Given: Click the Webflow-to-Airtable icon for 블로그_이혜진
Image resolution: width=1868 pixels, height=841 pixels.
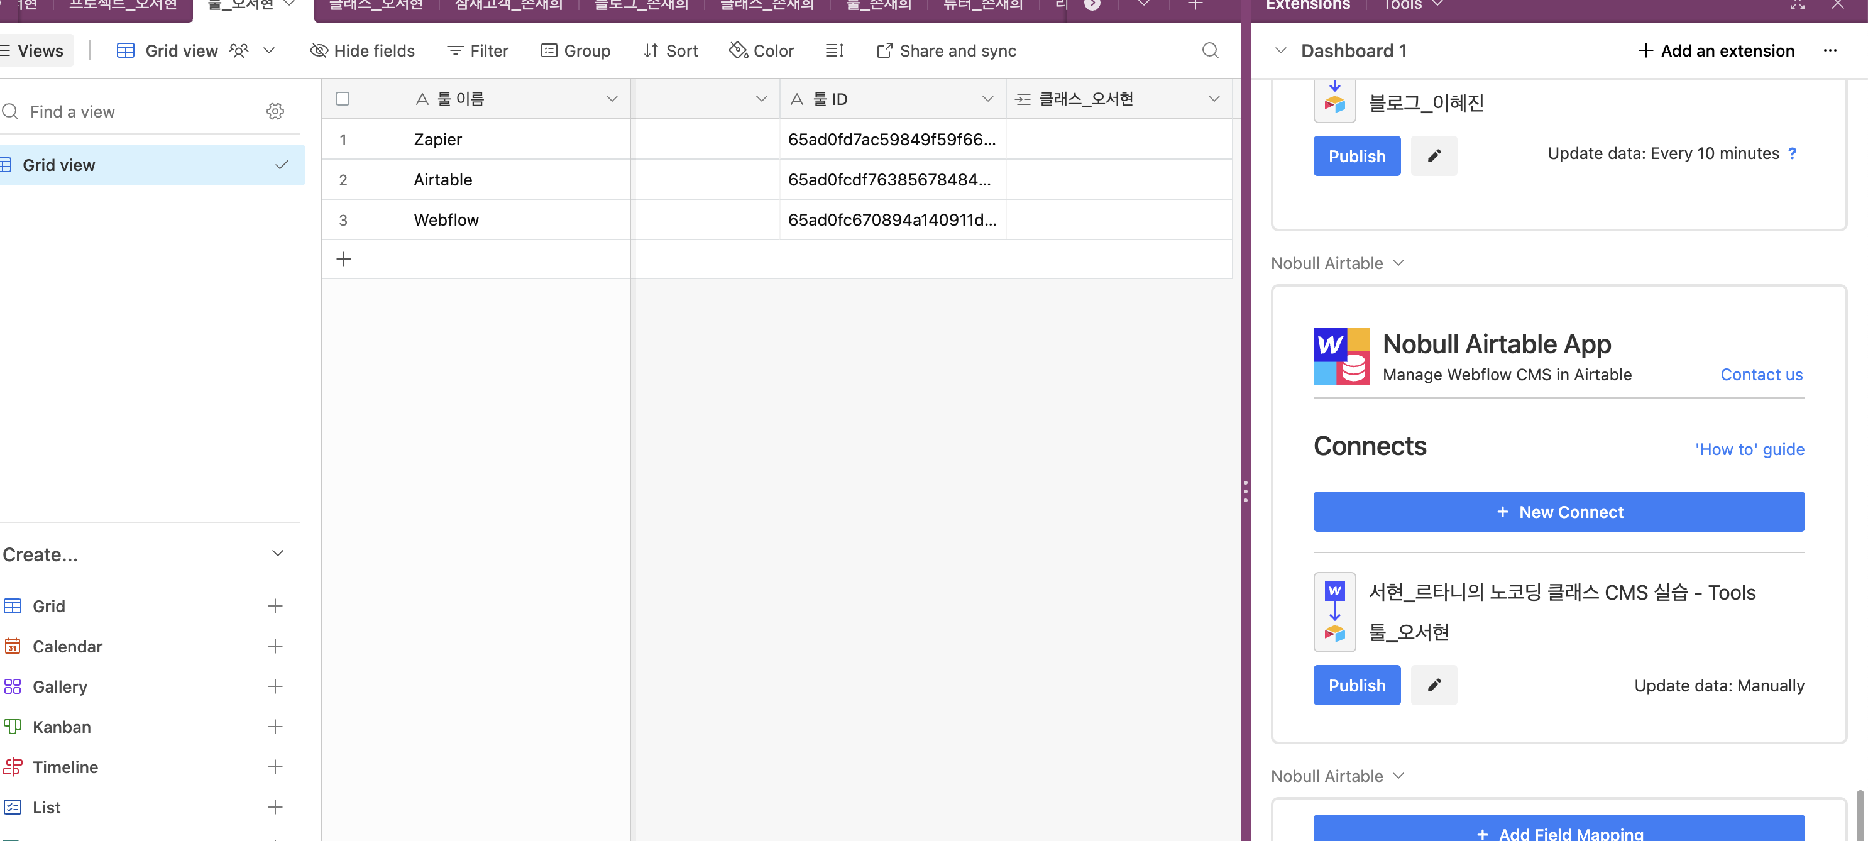Looking at the screenshot, I should point(1334,101).
